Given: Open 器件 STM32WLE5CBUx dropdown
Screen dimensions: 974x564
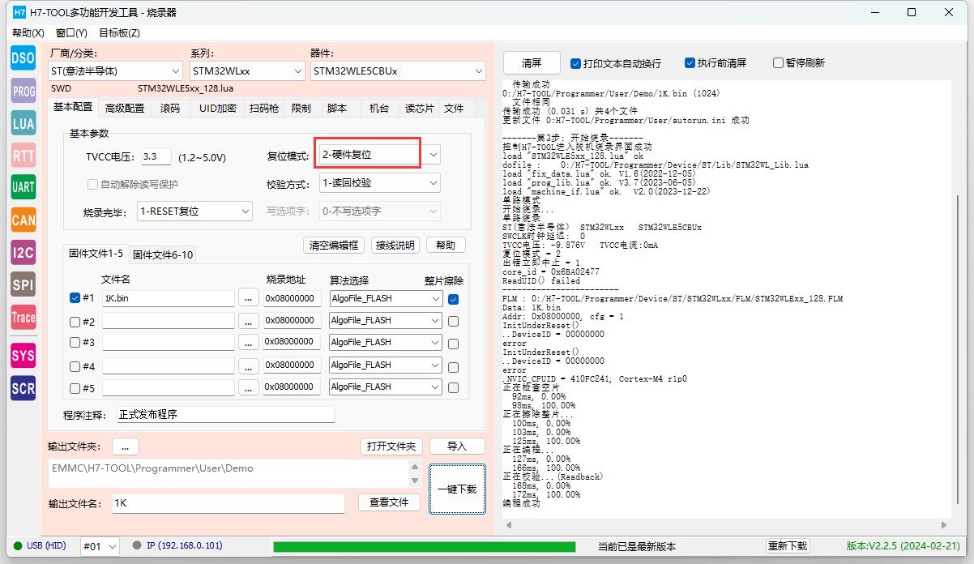Looking at the screenshot, I should pos(398,71).
